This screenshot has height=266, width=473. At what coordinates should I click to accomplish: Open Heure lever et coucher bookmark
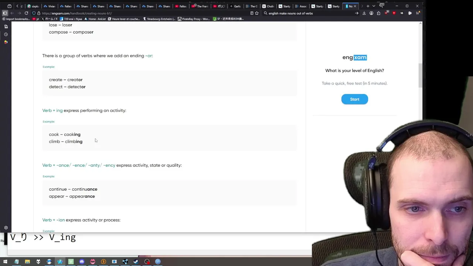pyautogui.click(x=124, y=19)
